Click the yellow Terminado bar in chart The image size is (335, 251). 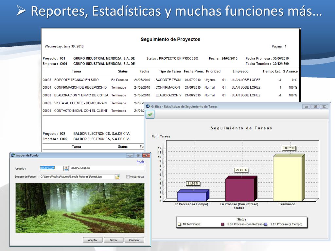pos(288,179)
